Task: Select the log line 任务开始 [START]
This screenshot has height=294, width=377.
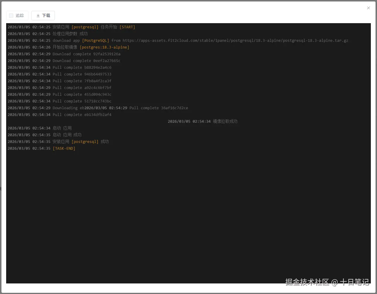Action: [71, 27]
